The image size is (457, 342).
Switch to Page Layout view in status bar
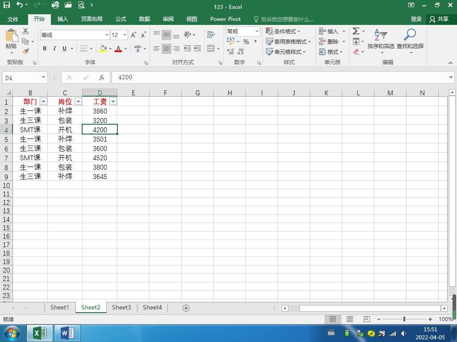point(350,319)
